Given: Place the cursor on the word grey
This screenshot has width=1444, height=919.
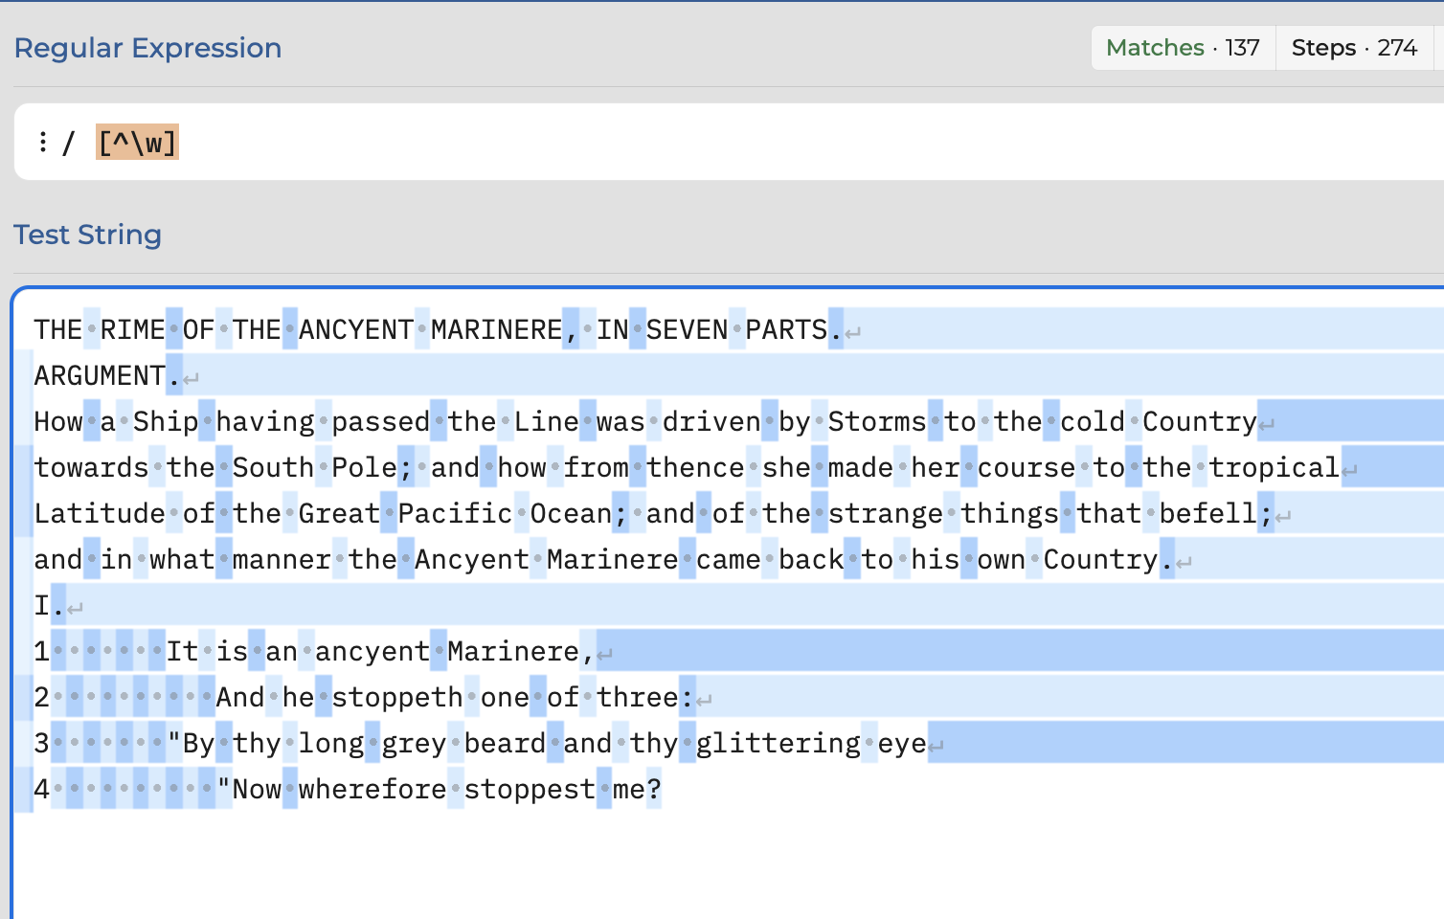Looking at the screenshot, I should (x=414, y=744).
